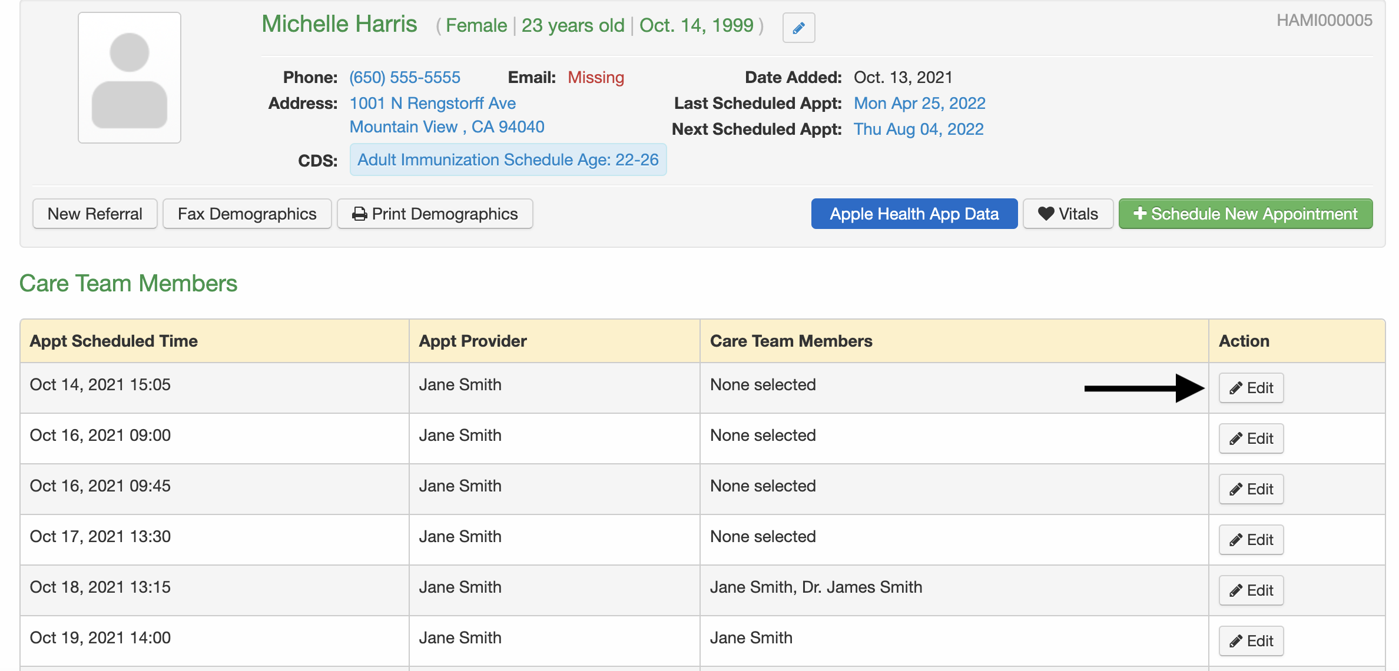
Task: Click the pencil icon beside Michelle Harris
Action: [x=798, y=28]
